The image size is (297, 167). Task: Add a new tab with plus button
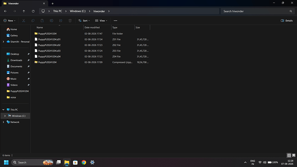click(x=53, y=3)
